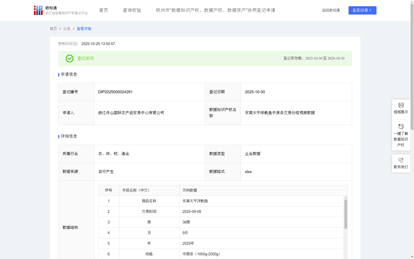Click sample value 2025-09-08
The height and width of the screenshot is (259, 414).
192,212
